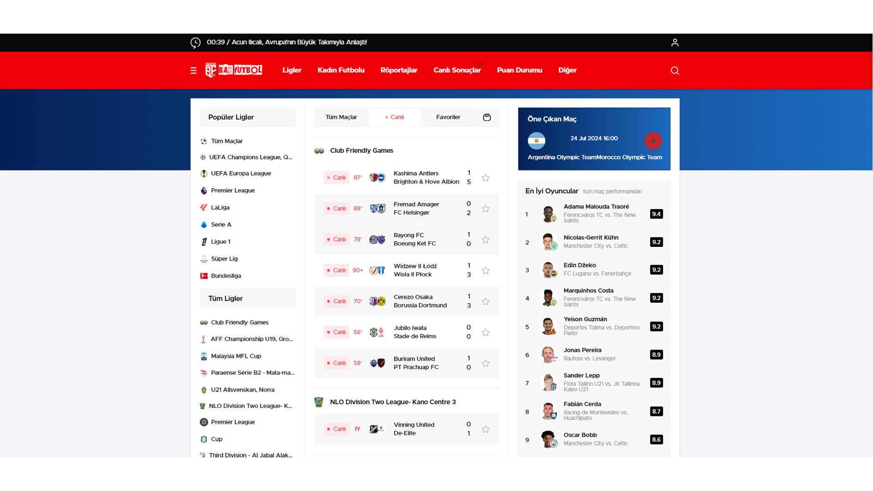Star the Jubilo Iwata vs Stade de Reims match
Image resolution: width=873 pixels, height=491 pixels.
pyautogui.click(x=486, y=332)
